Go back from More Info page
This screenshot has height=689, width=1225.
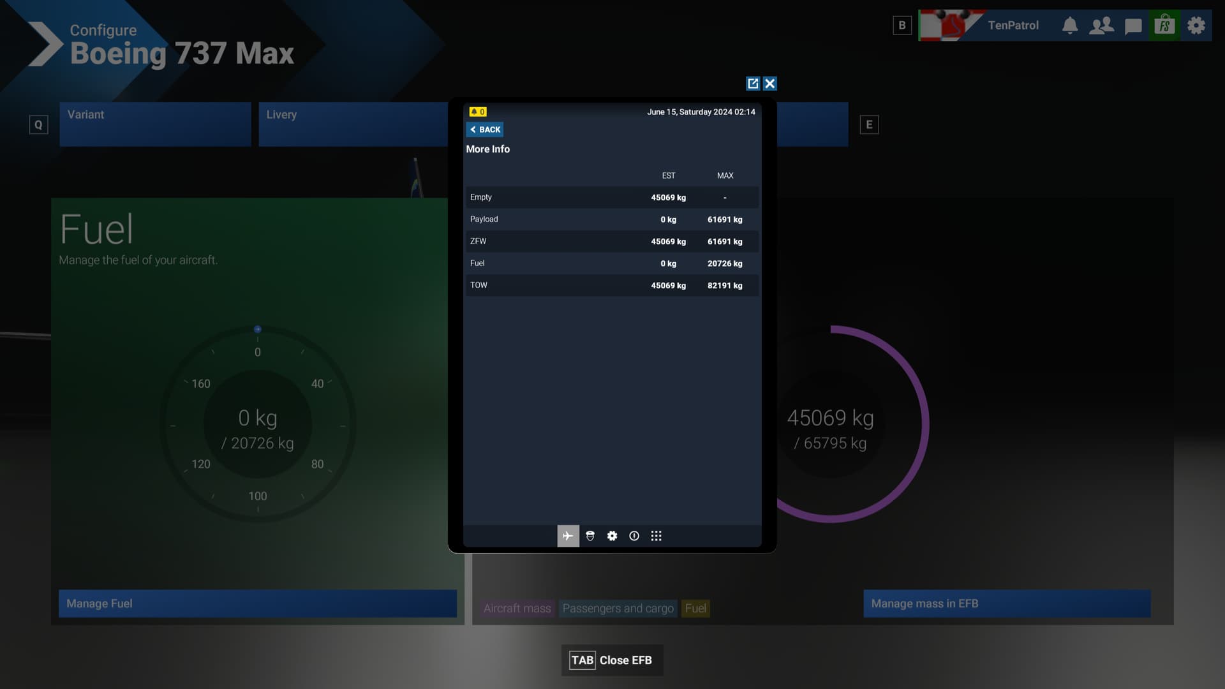point(485,130)
